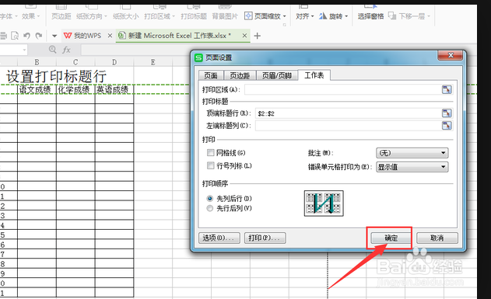Switch to the 我的WPS document tab
The image size is (491, 299).
coord(88,36)
